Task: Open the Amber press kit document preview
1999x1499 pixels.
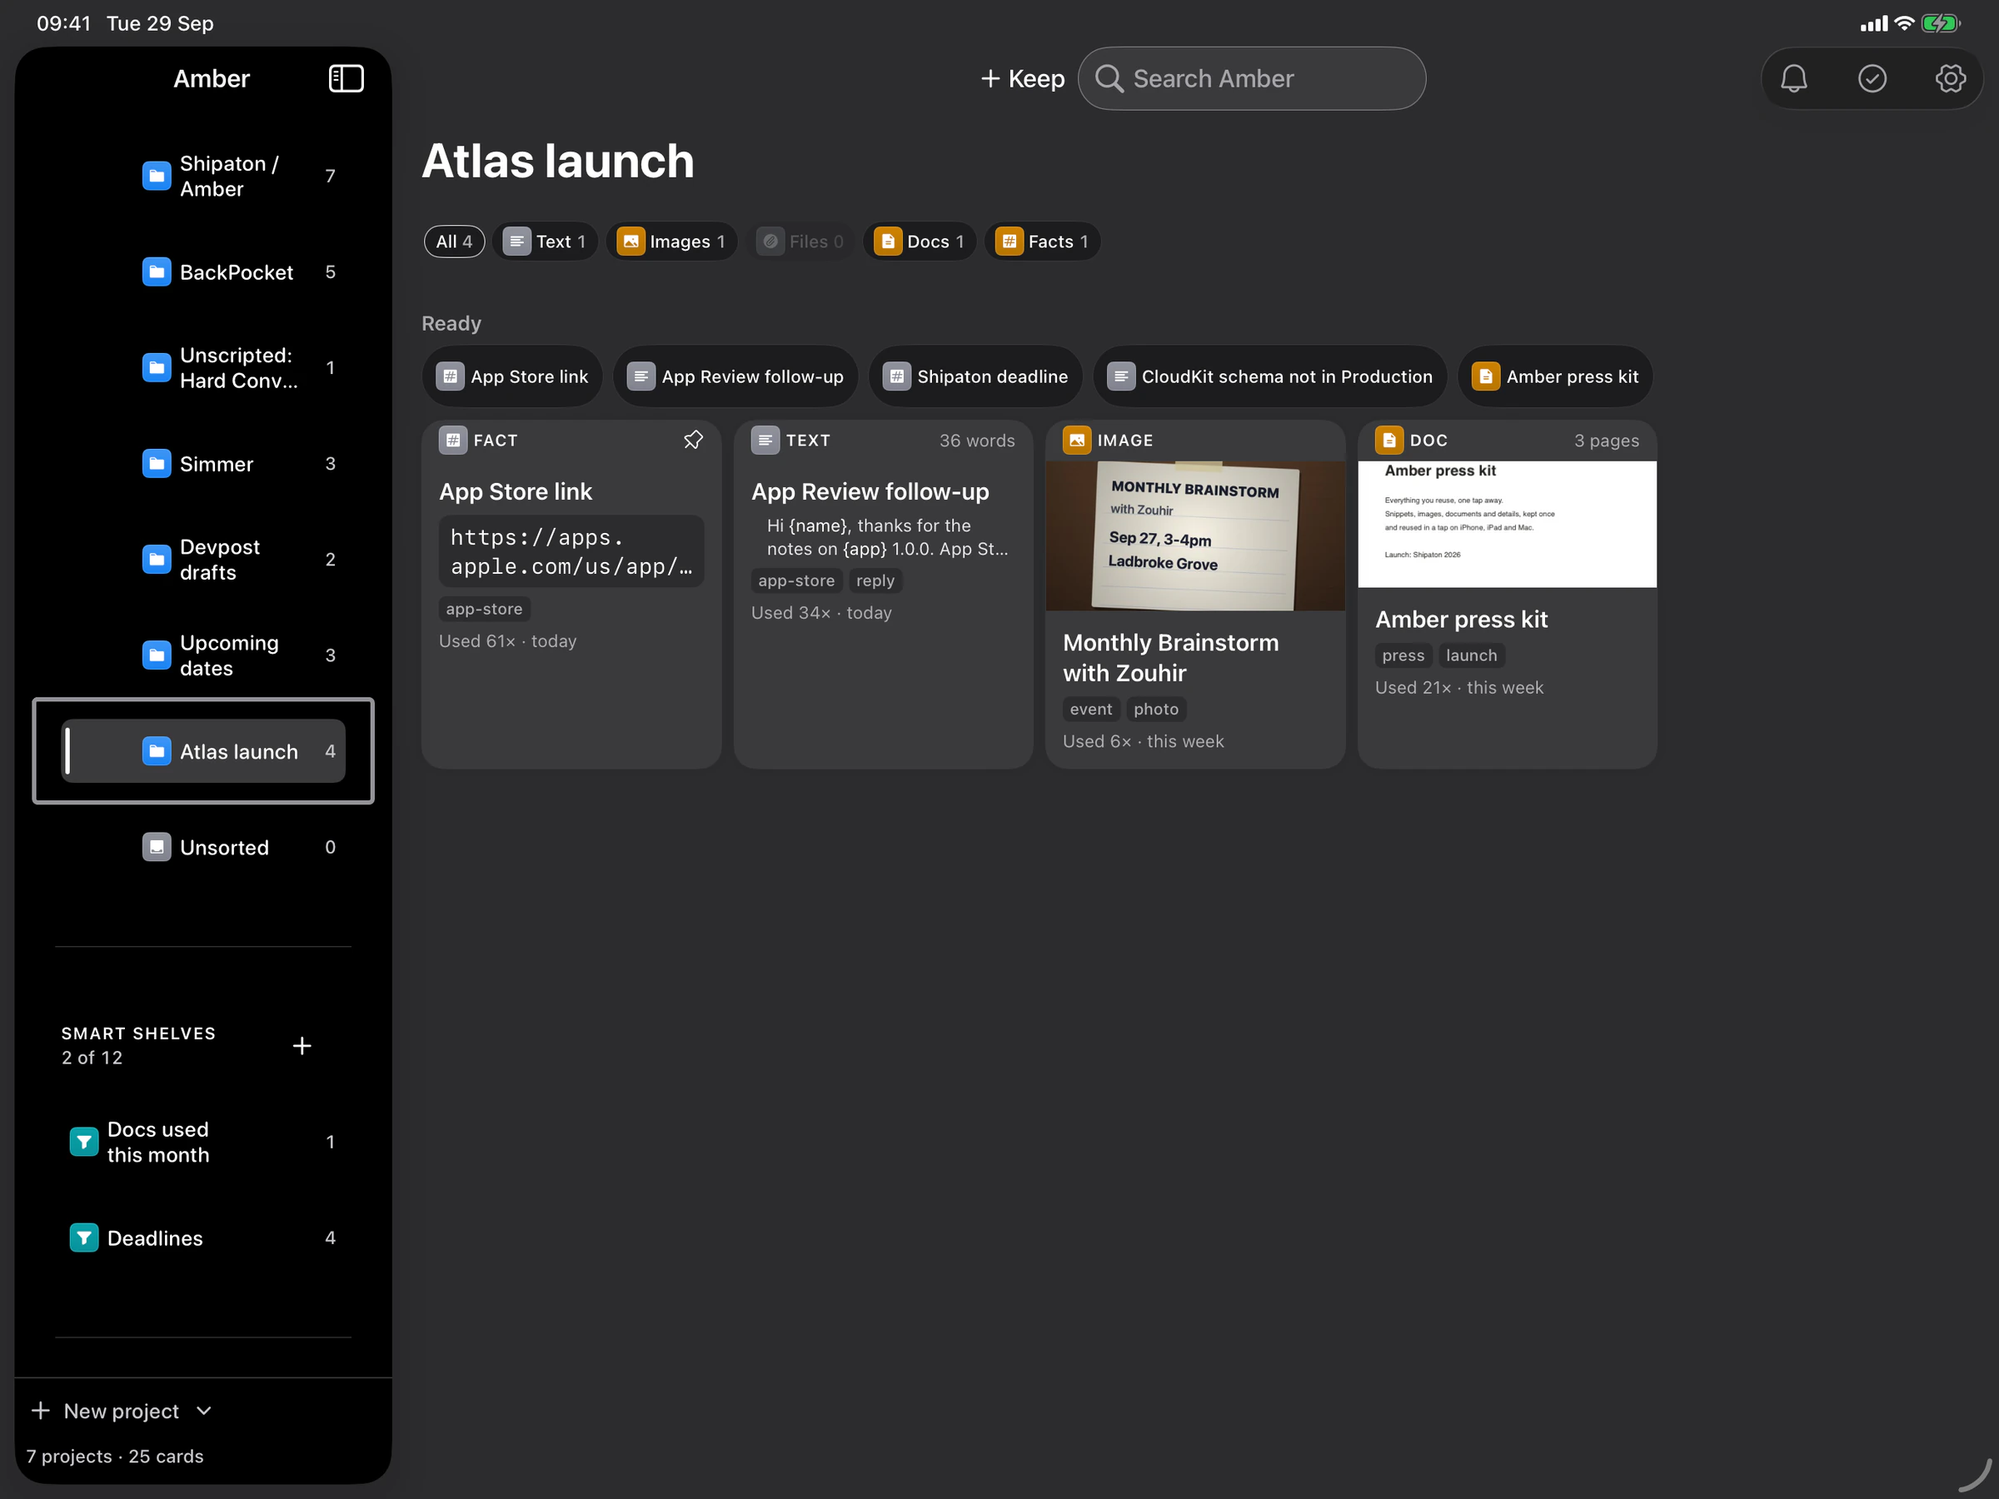Action: pyautogui.click(x=1507, y=524)
